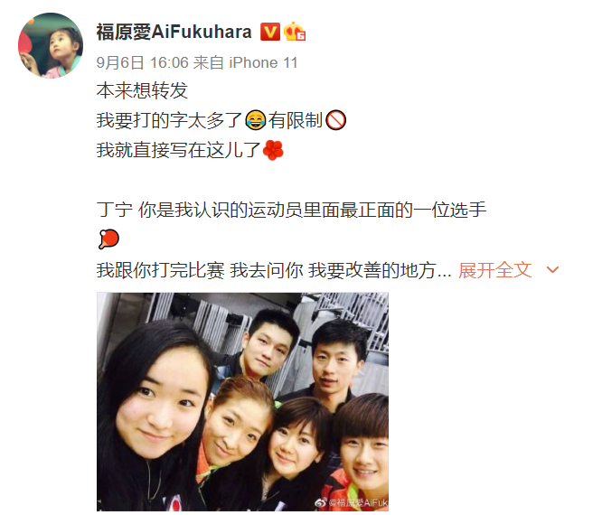Click the red prohibited sign emoji

point(335,120)
